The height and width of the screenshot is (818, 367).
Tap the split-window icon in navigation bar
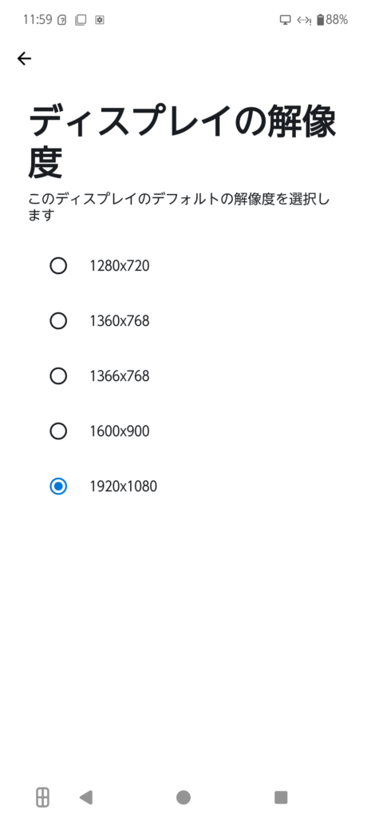point(43,797)
